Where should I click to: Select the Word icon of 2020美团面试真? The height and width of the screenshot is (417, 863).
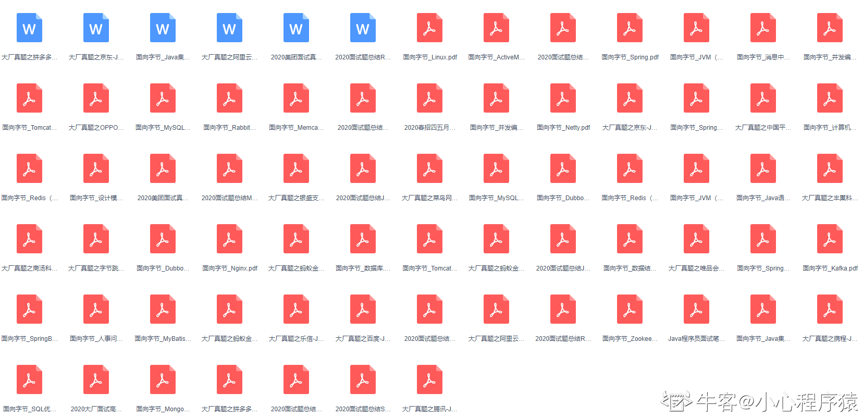tap(296, 28)
